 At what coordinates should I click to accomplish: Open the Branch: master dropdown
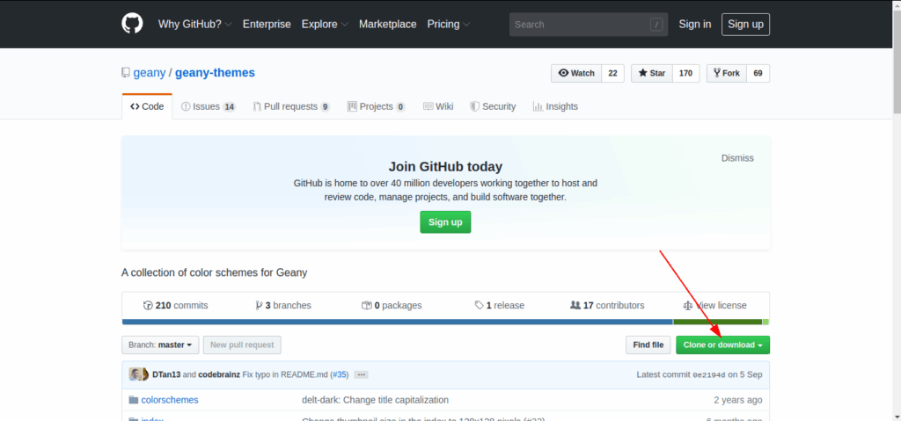pos(160,345)
